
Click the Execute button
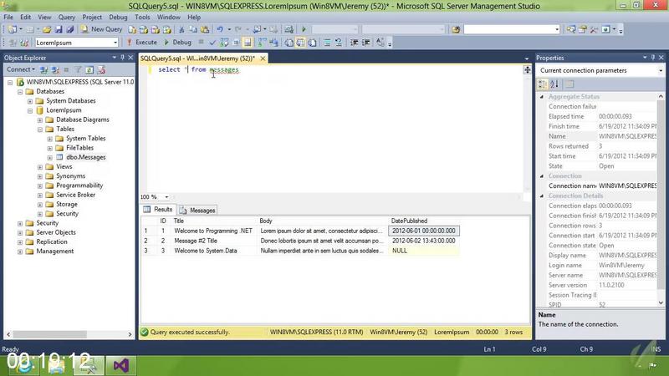[x=142, y=43]
